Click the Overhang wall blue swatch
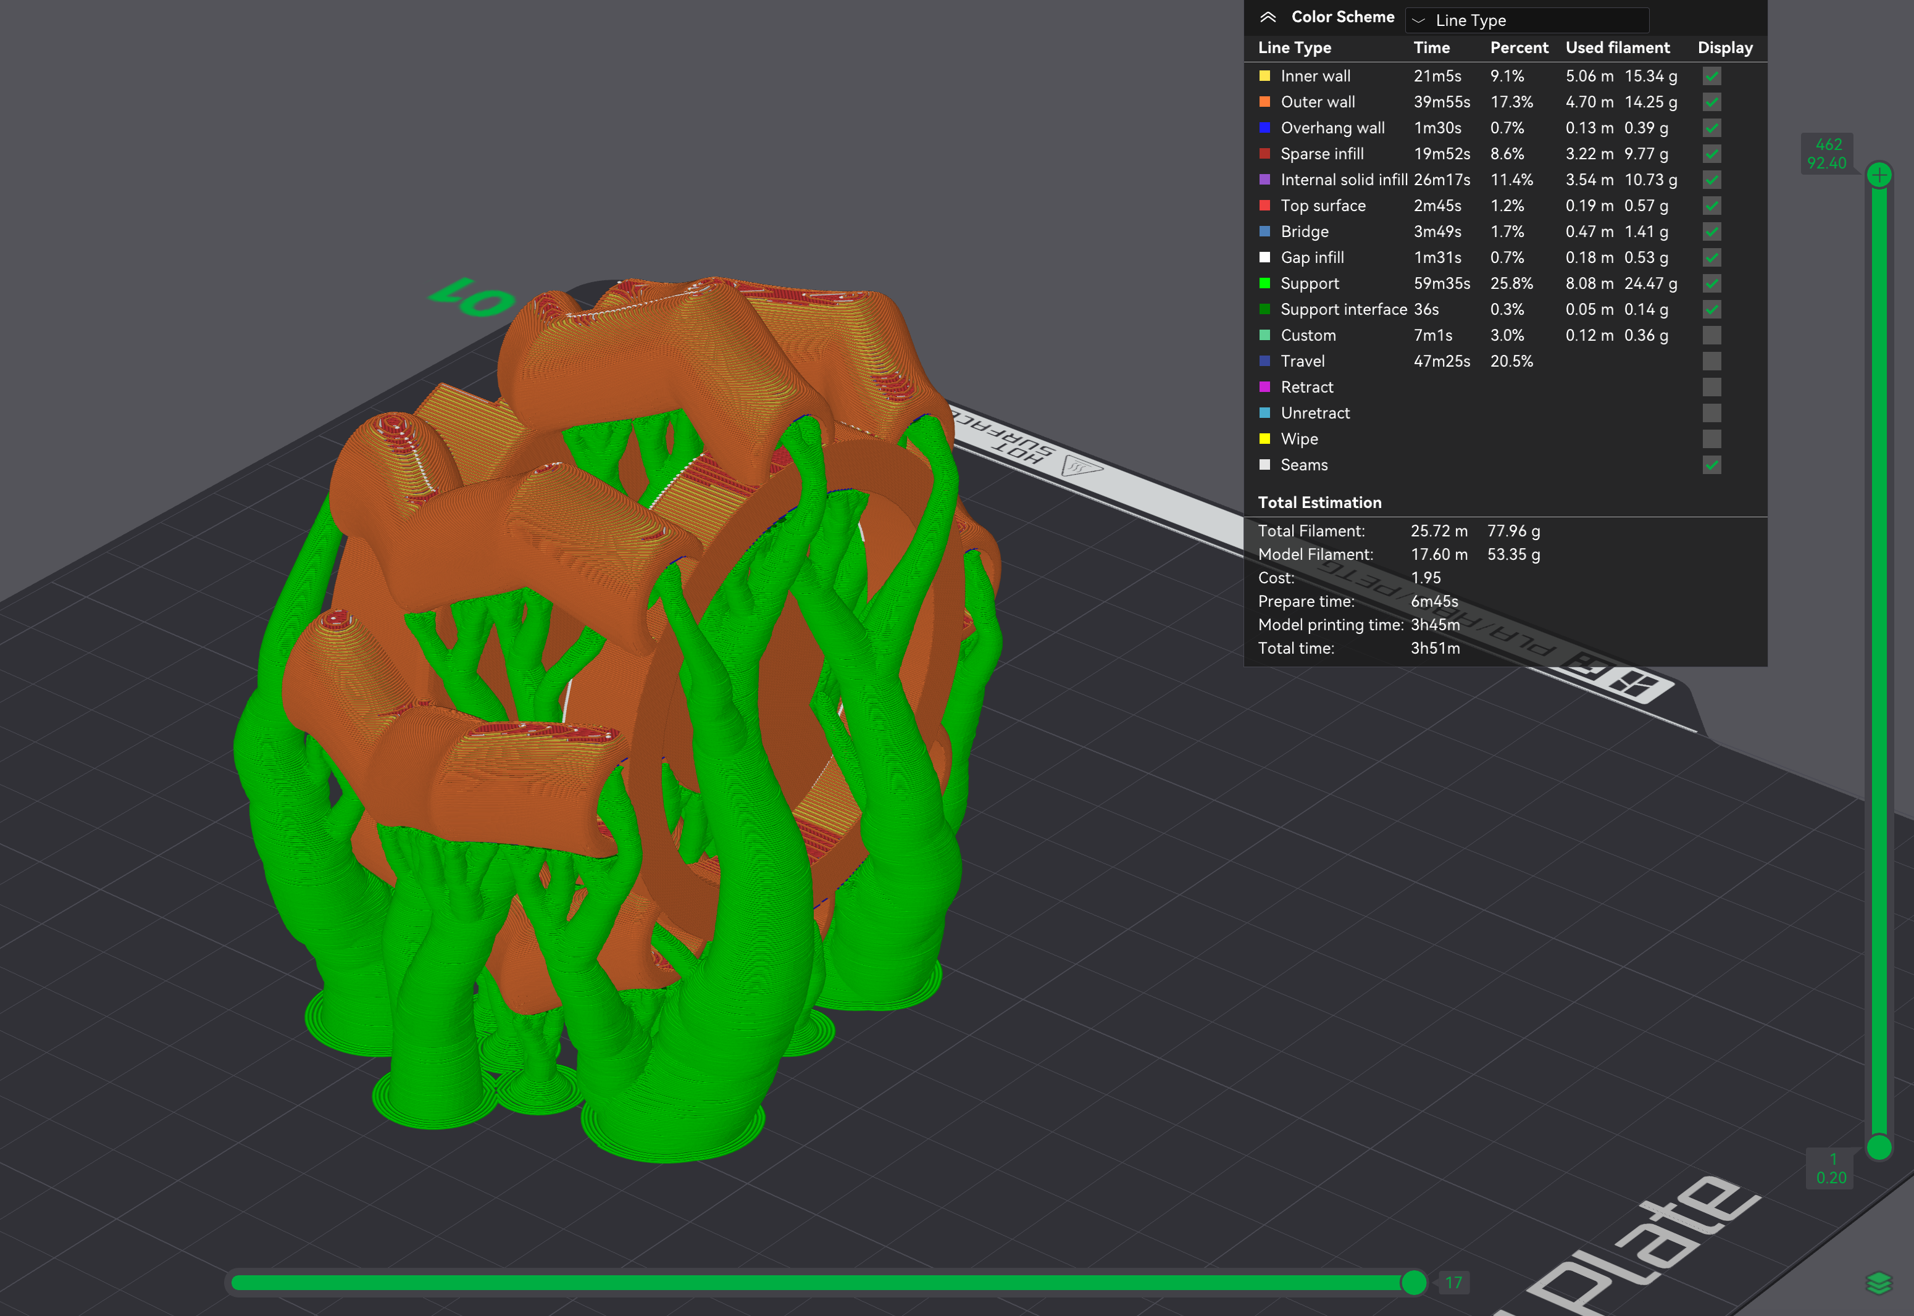 coord(1264,128)
